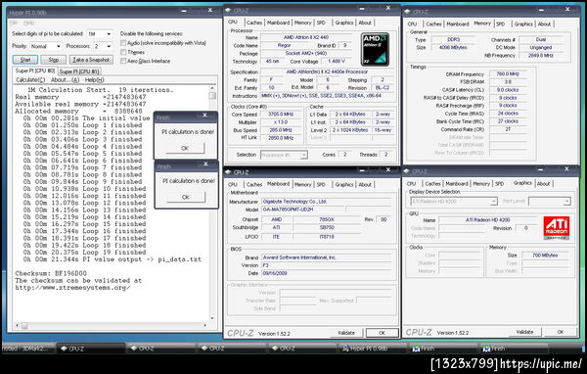Image resolution: width=587 pixels, height=374 pixels.
Task: Click the CPU-Z title icon in the Mainboard tab window
Action: (228, 172)
